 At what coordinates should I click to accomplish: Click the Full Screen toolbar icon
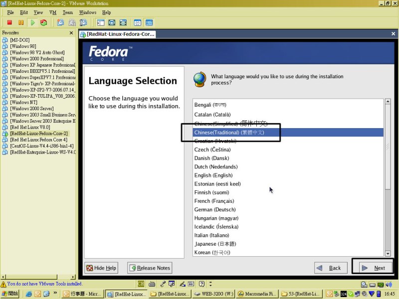tap(112, 22)
